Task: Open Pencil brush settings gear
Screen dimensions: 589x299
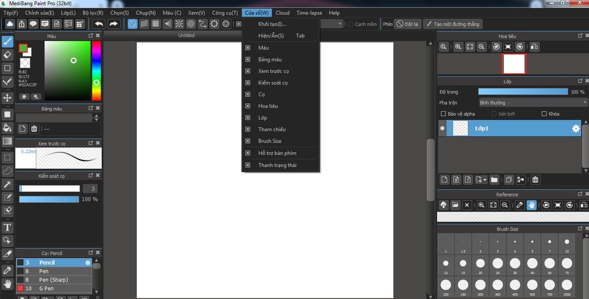Action: click(x=88, y=263)
